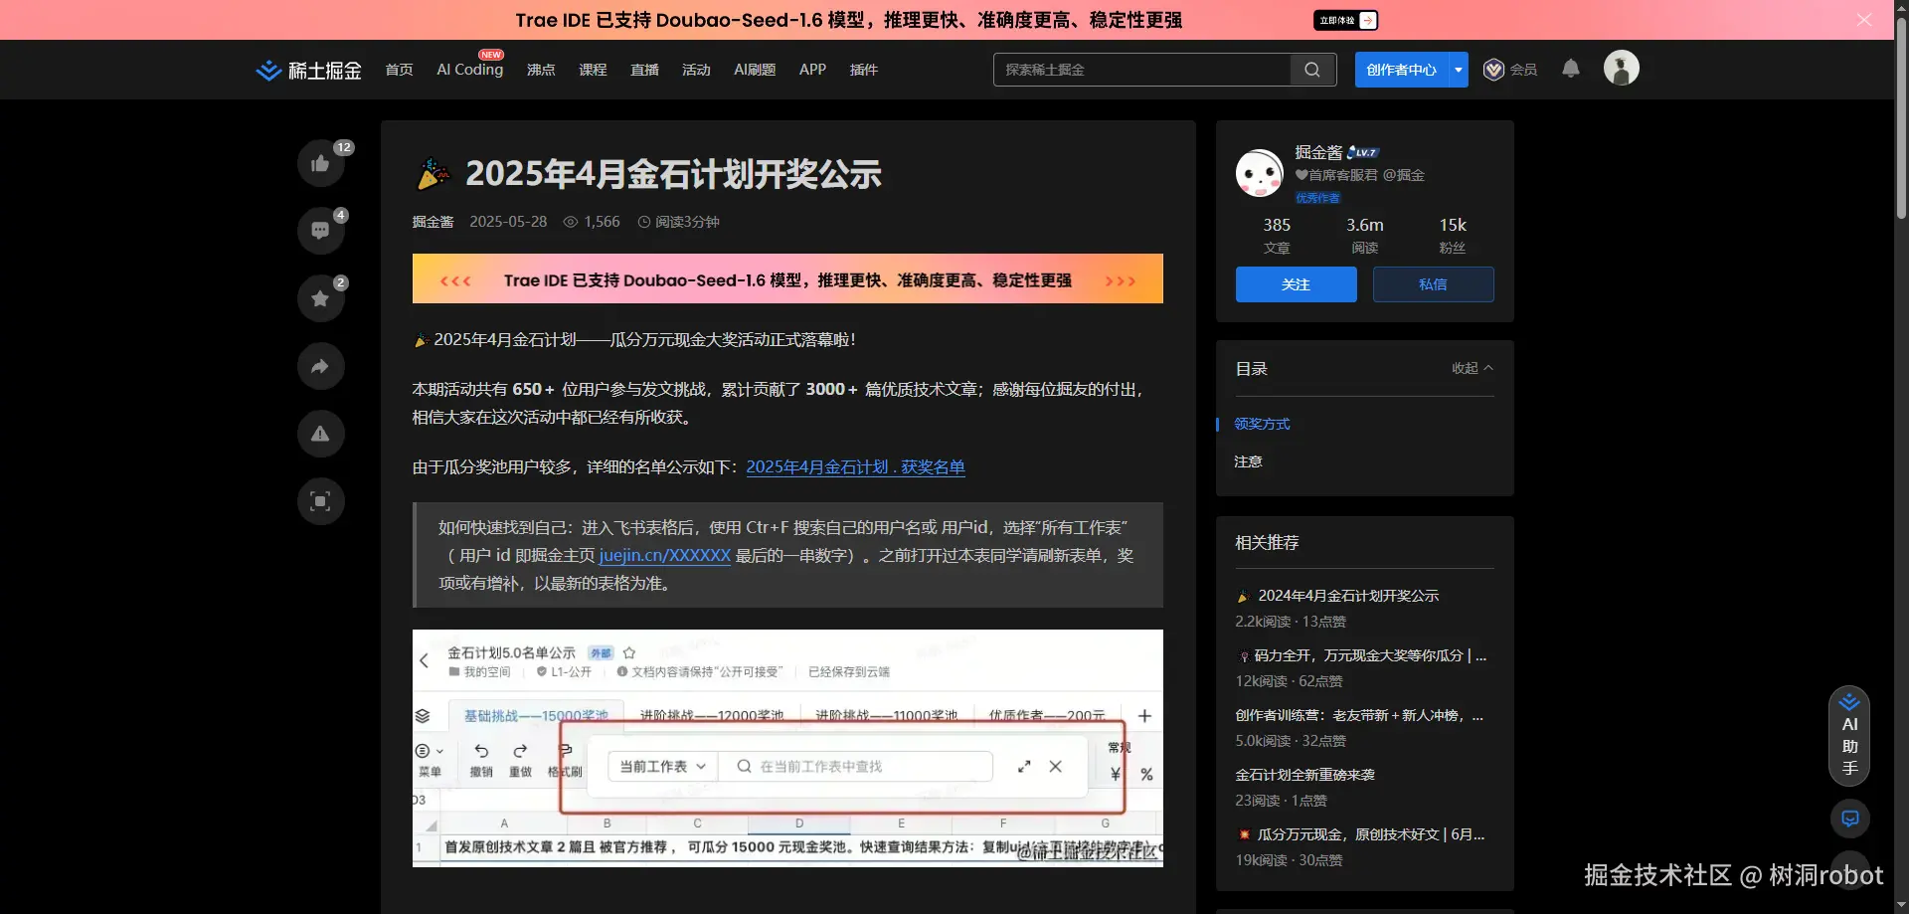Collapse the 目录 panel via 收起
This screenshot has width=1909, height=914.
1470,368
